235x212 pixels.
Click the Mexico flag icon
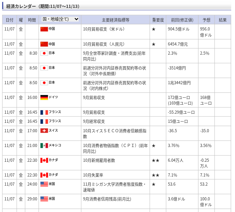[44, 145]
